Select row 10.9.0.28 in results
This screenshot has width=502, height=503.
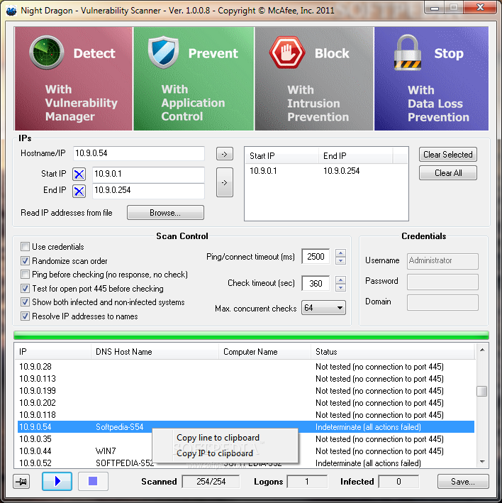point(245,367)
